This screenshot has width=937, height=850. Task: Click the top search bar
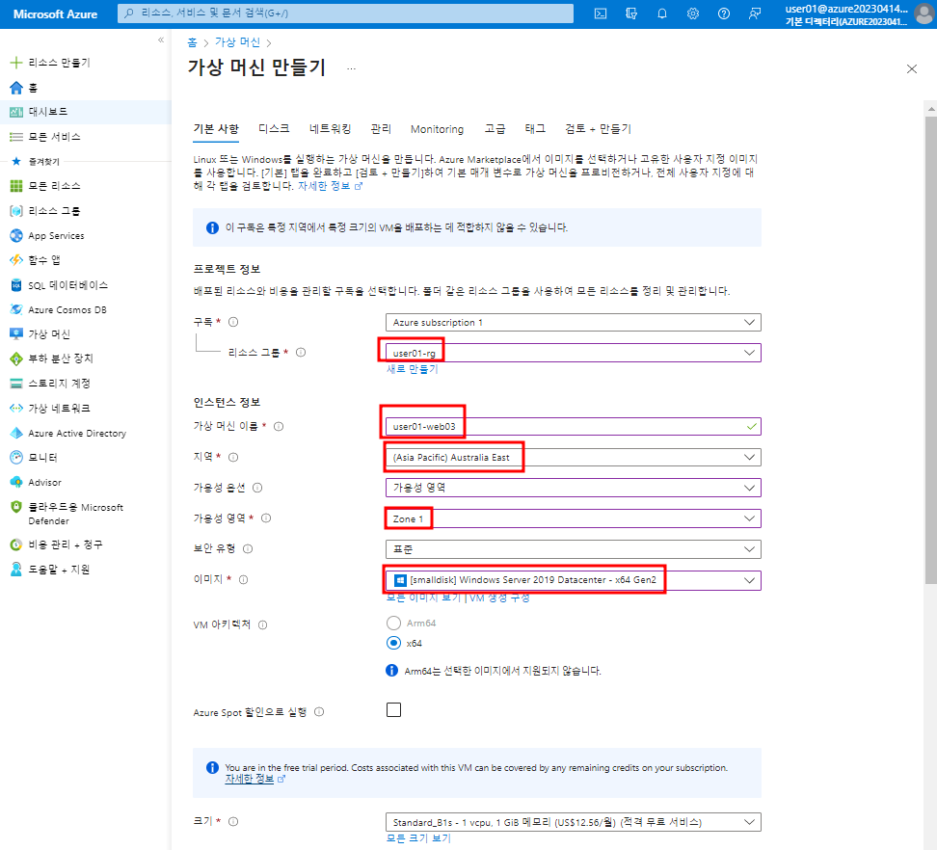pyautogui.click(x=345, y=13)
